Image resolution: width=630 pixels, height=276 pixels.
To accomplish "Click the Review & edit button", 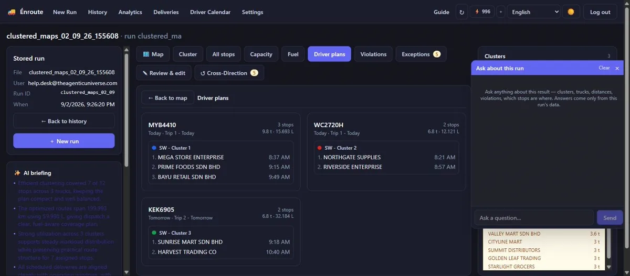I will pos(164,73).
